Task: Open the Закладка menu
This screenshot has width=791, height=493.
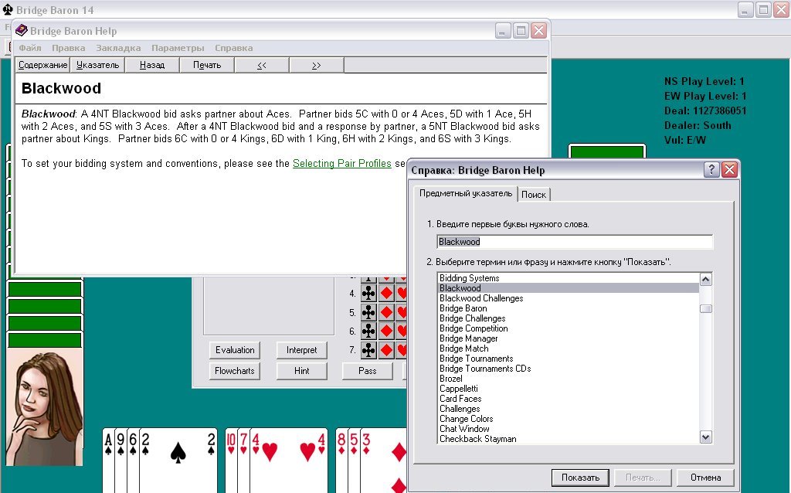Action: (118, 48)
